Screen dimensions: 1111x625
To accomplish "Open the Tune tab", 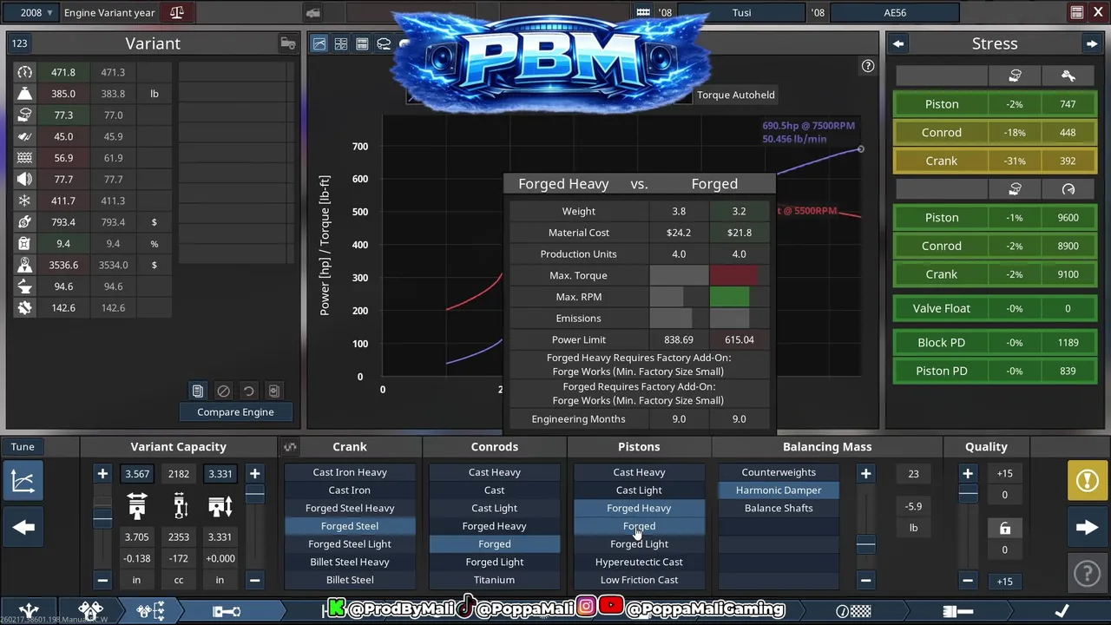I will click(23, 446).
